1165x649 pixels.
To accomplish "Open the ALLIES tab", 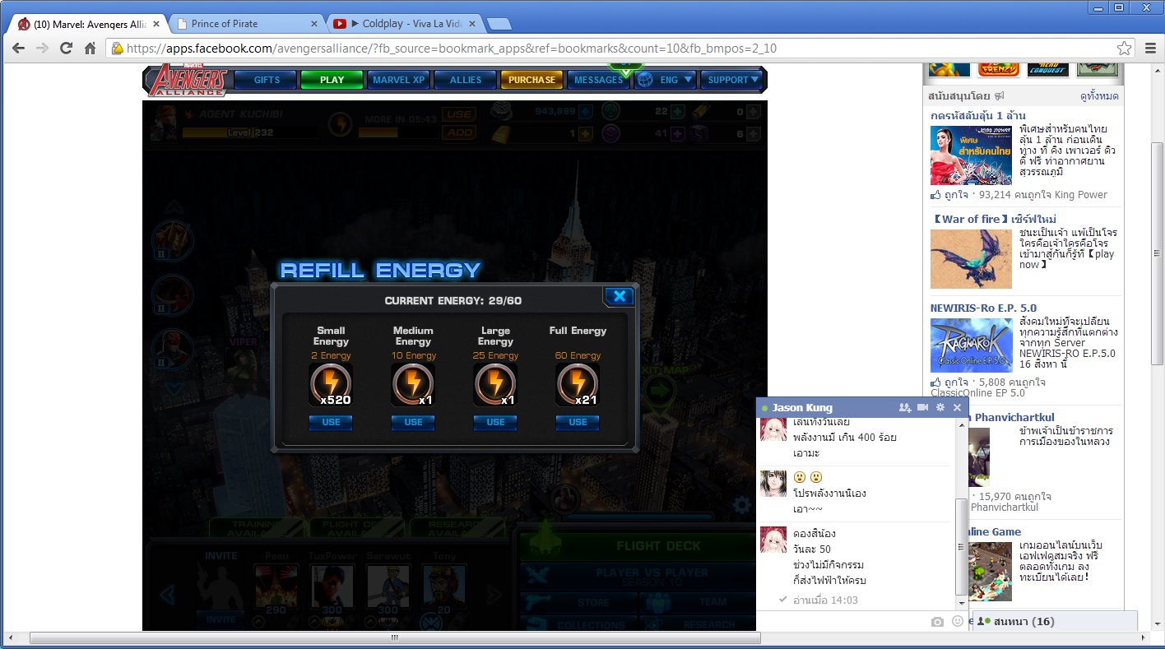I will 466,80.
